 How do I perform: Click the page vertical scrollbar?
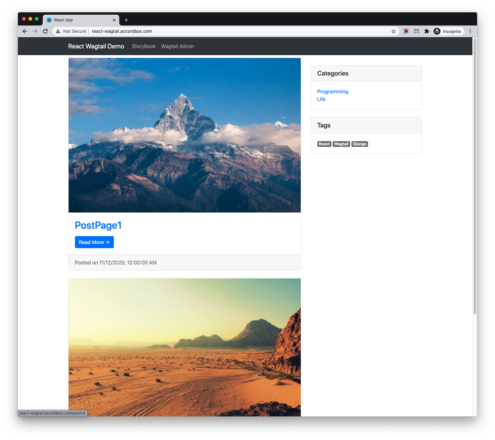[x=475, y=176]
